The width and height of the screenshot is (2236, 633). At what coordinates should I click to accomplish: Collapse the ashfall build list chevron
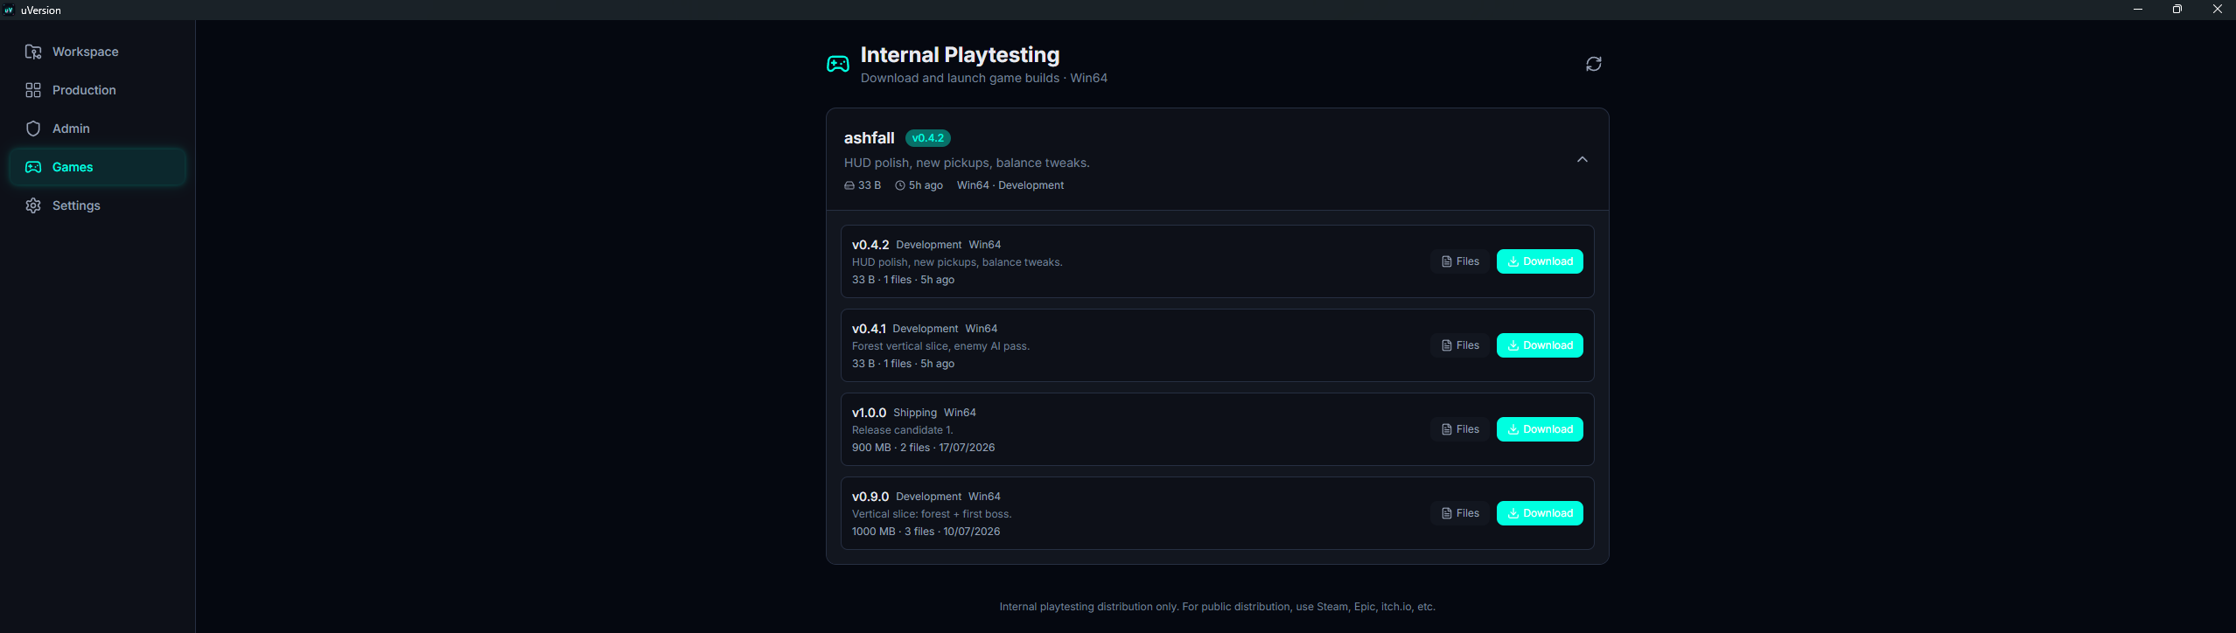pyautogui.click(x=1582, y=159)
